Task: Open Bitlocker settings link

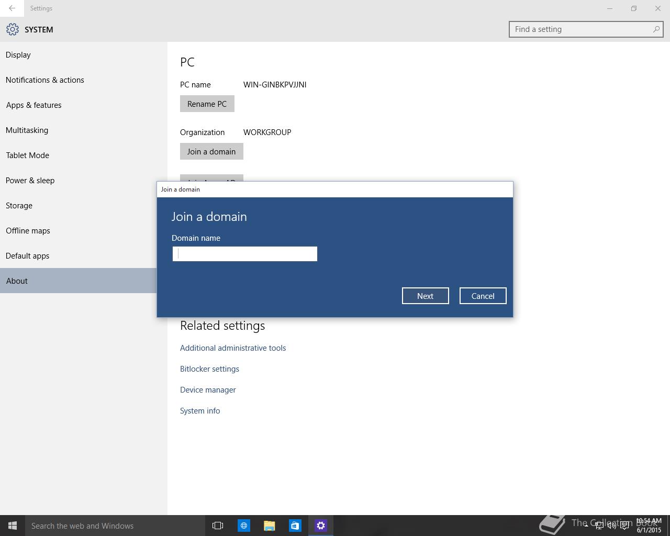Action: tap(209, 369)
